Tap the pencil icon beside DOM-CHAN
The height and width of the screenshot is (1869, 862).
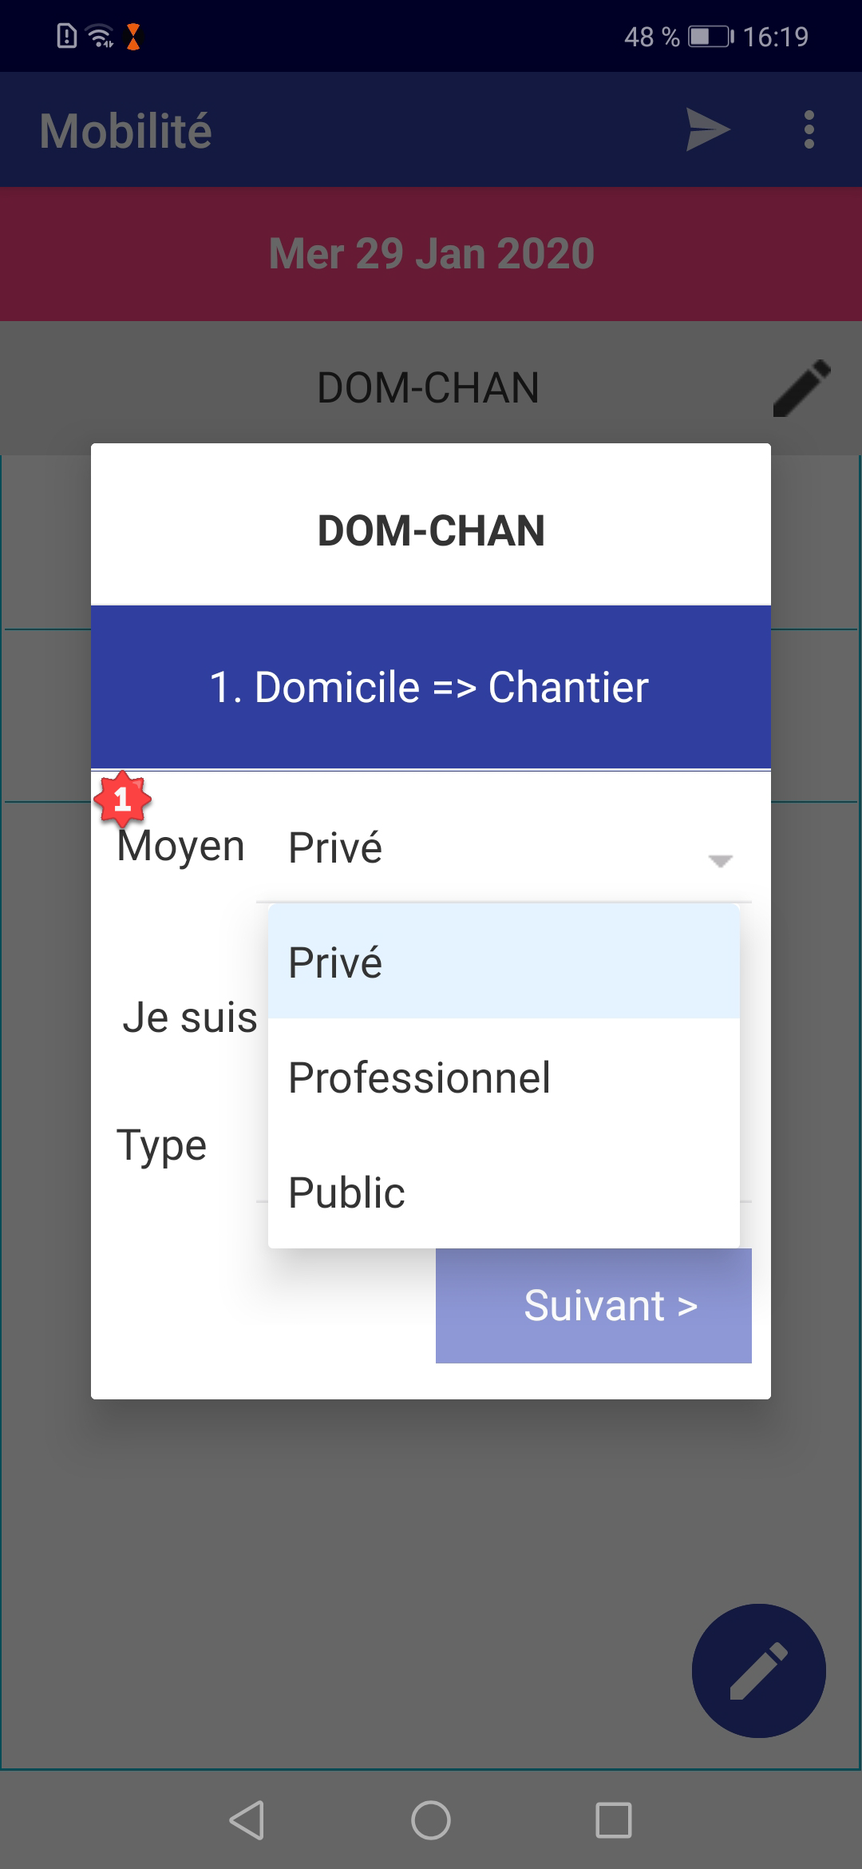pos(801,388)
